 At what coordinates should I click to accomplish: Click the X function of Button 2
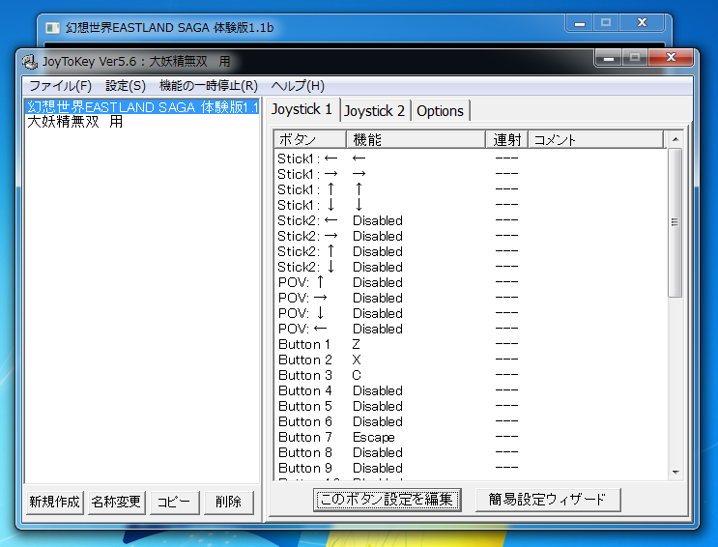click(357, 360)
